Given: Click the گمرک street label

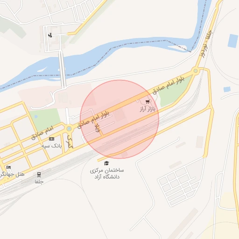Looking at the screenshot, I should (70, 141).
